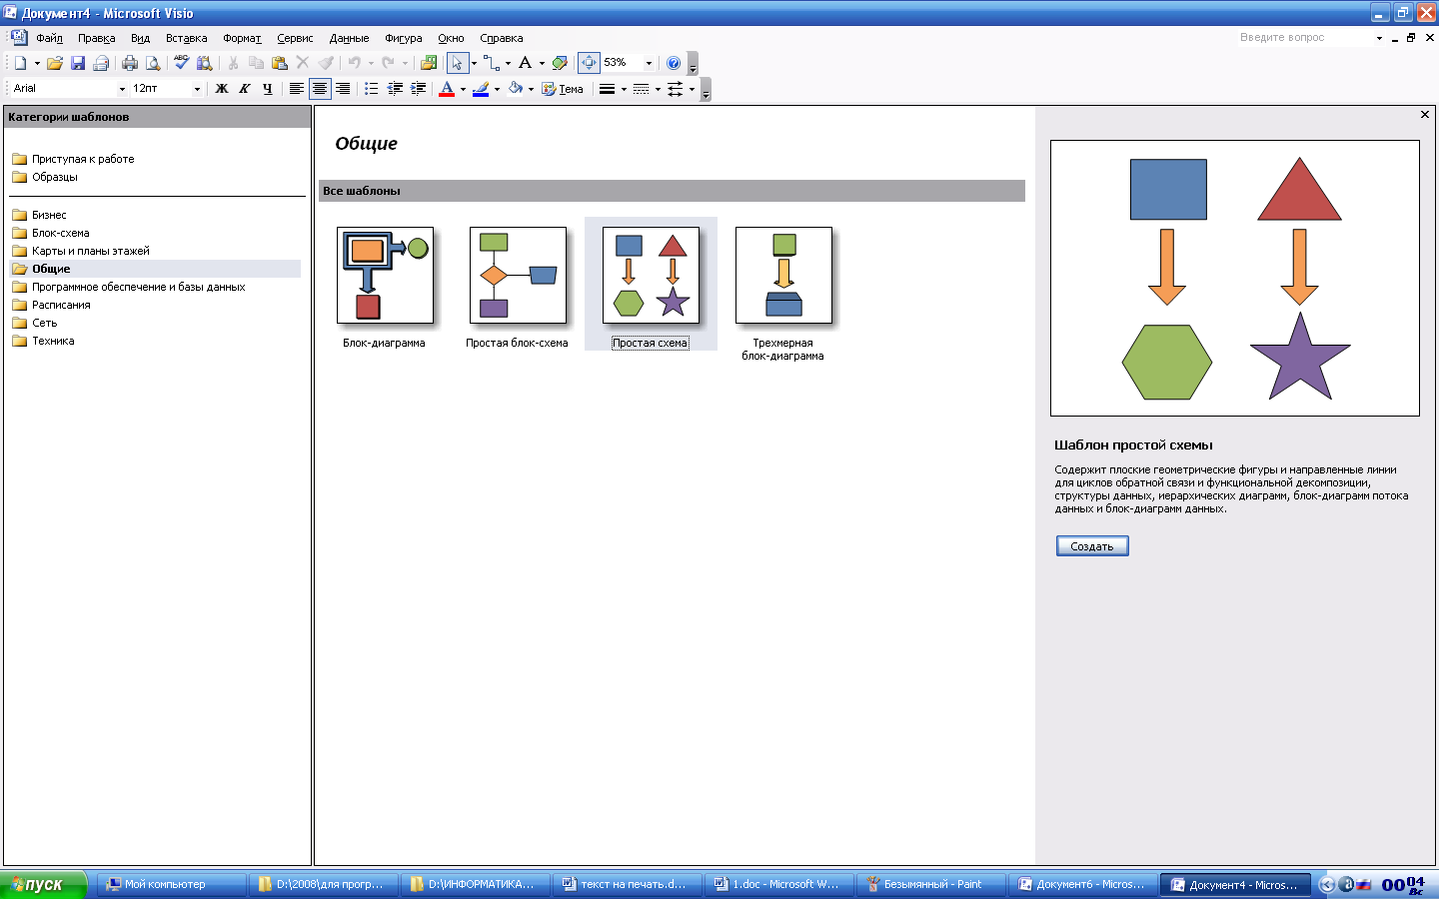The width and height of the screenshot is (1439, 899).
Task: Apply the red font color
Action: [447, 89]
